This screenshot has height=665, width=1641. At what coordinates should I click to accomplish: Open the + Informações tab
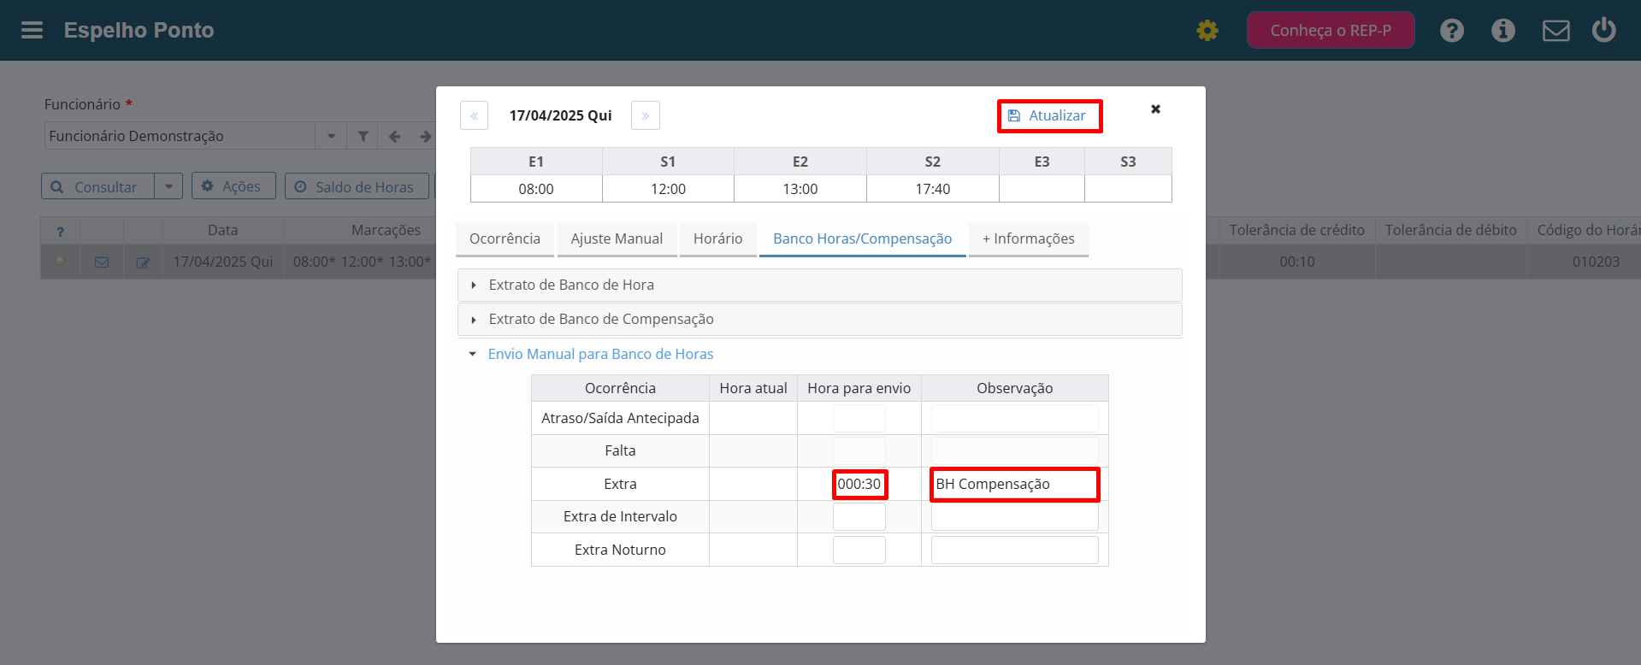(1028, 239)
